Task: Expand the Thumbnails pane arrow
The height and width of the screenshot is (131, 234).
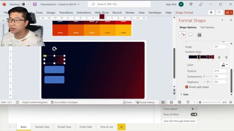Action: [3, 20]
